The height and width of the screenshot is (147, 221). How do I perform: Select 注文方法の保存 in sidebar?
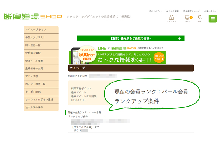pos(41,107)
